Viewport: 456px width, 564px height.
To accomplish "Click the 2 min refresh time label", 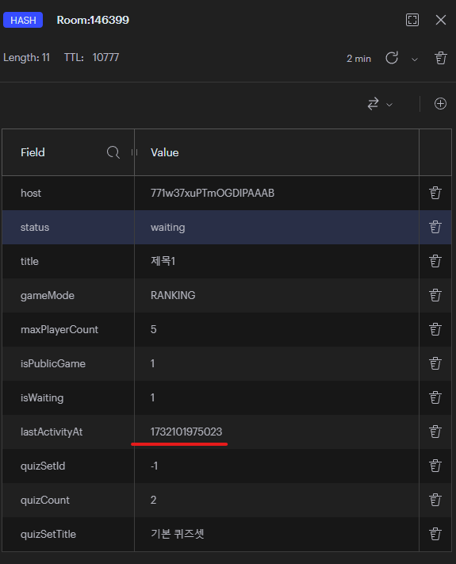I will click(358, 59).
